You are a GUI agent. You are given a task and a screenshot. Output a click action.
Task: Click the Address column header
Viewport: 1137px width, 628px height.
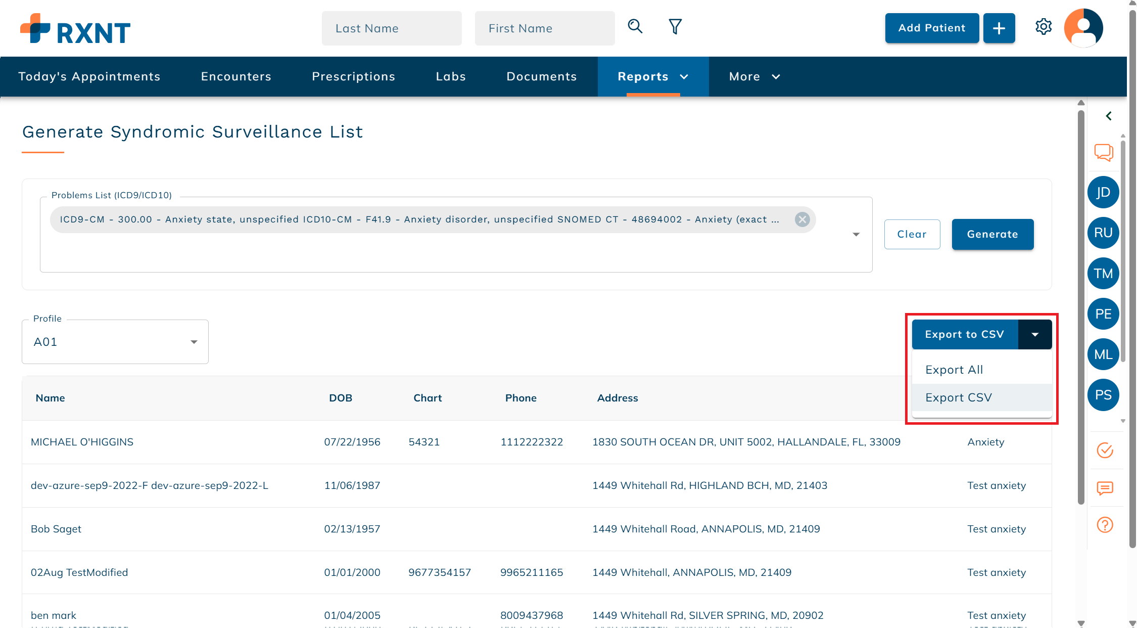click(x=618, y=398)
